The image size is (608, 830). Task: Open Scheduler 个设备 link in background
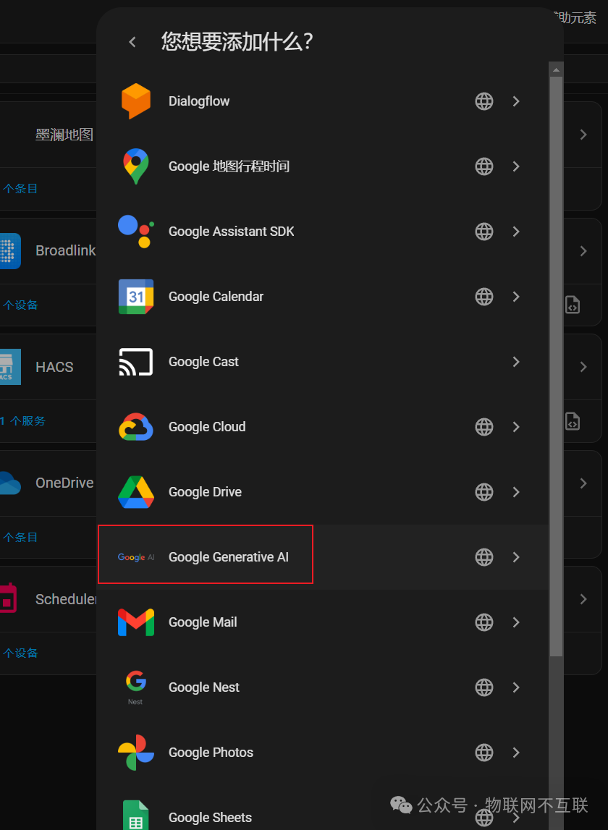20,653
